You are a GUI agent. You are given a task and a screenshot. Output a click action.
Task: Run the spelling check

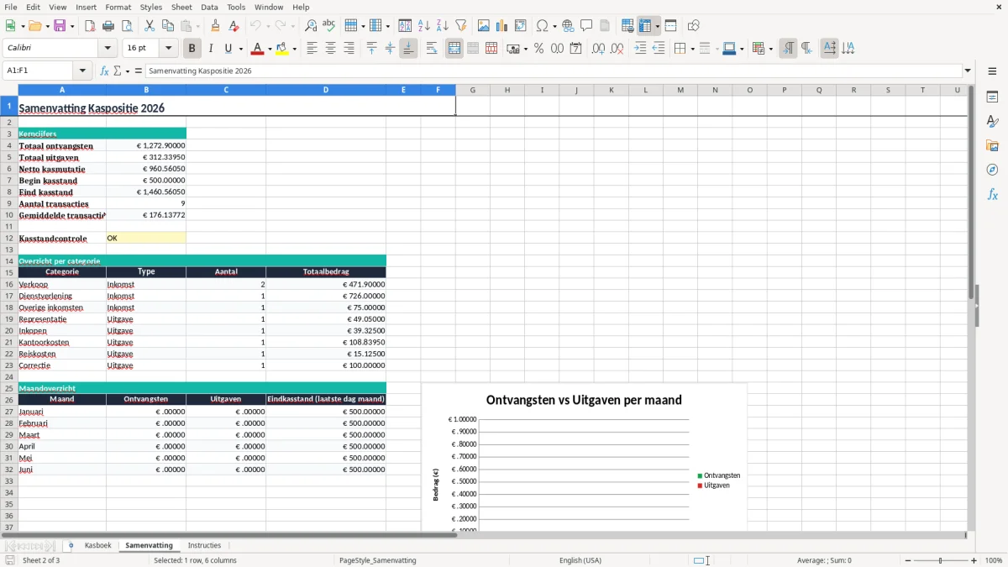pos(329,26)
